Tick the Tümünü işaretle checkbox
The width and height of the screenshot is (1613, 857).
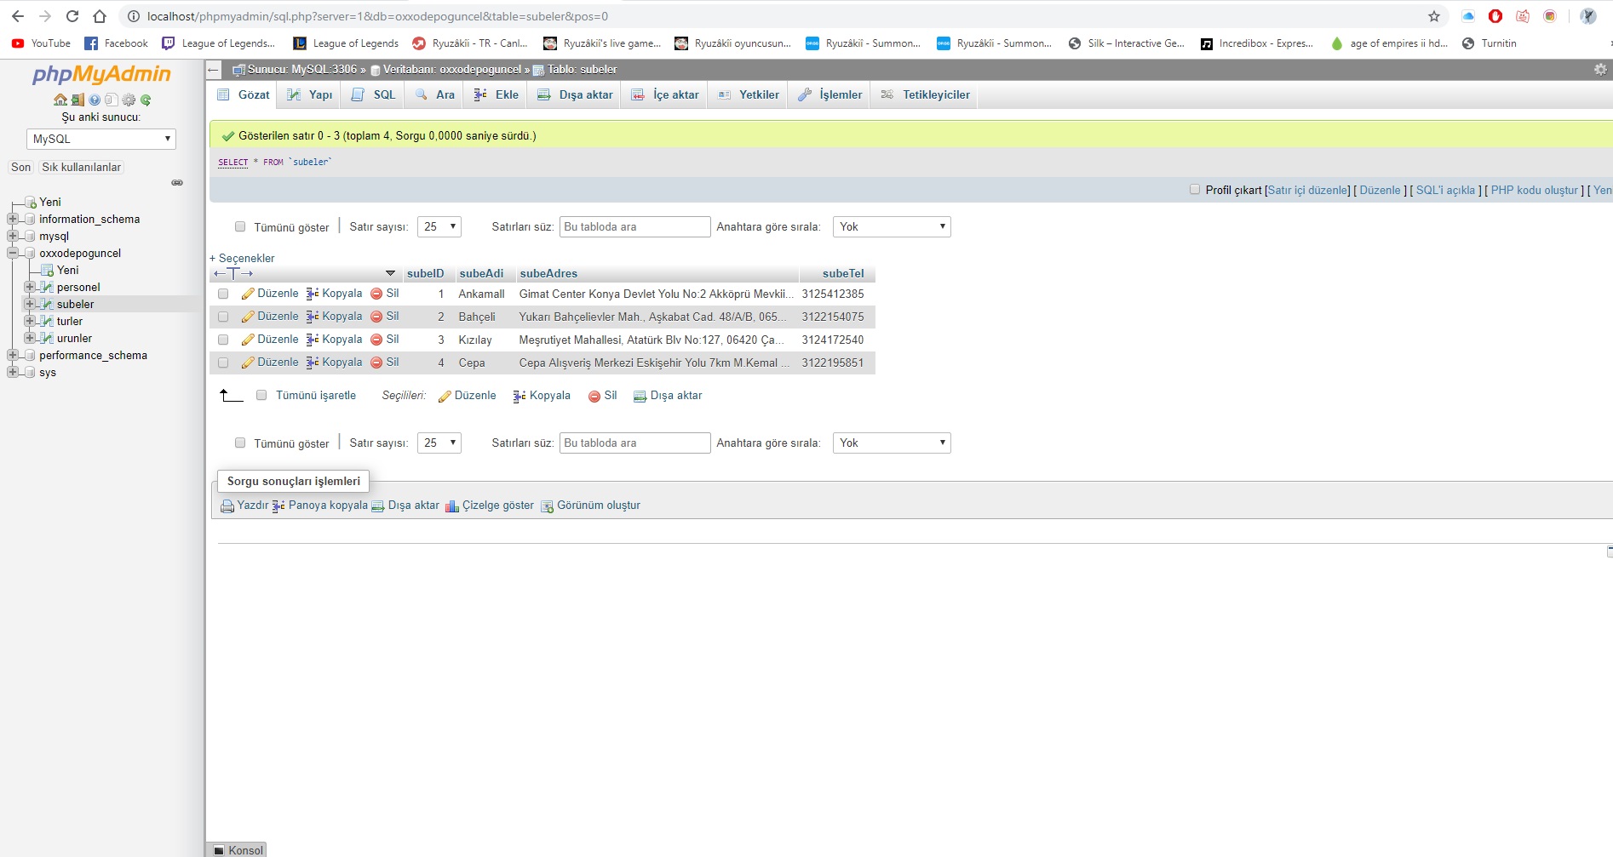[x=261, y=395]
